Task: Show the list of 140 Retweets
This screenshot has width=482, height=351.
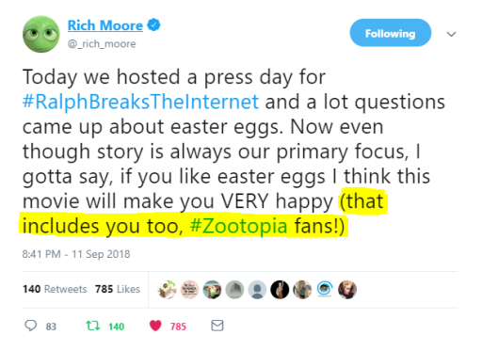Action: pyautogui.click(x=55, y=289)
